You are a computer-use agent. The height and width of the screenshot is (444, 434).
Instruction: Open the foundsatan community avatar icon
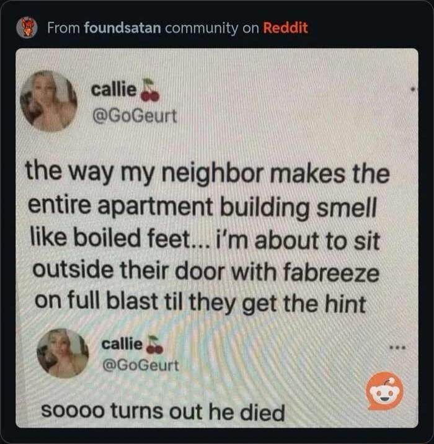pyautogui.click(x=27, y=28)
